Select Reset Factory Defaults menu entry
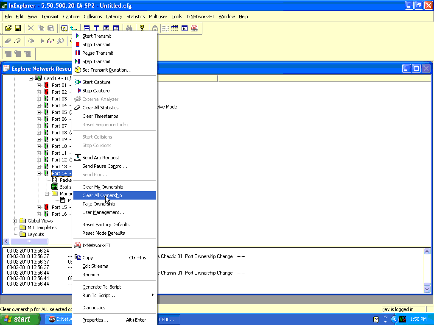Screen dimensions: 434x325 115,225
